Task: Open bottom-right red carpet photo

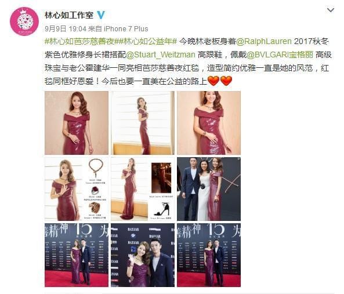Action: pos(209,255)
